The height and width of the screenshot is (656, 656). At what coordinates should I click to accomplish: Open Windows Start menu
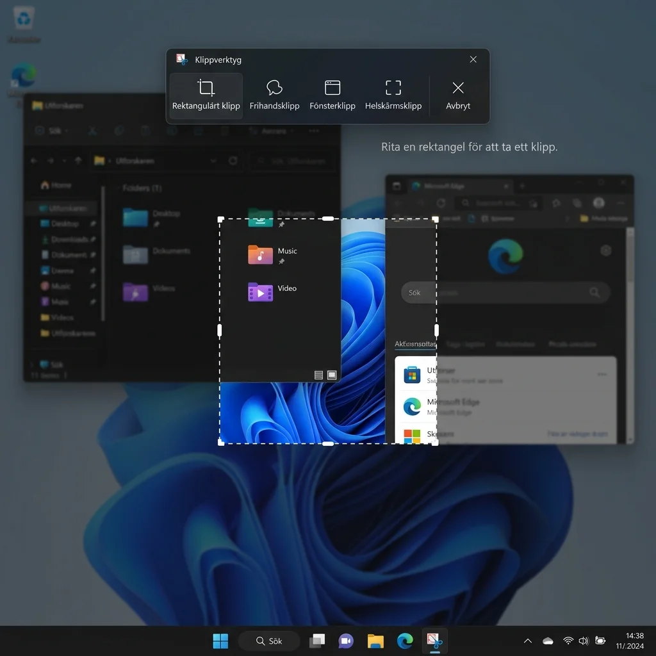(x=220, y=641)
